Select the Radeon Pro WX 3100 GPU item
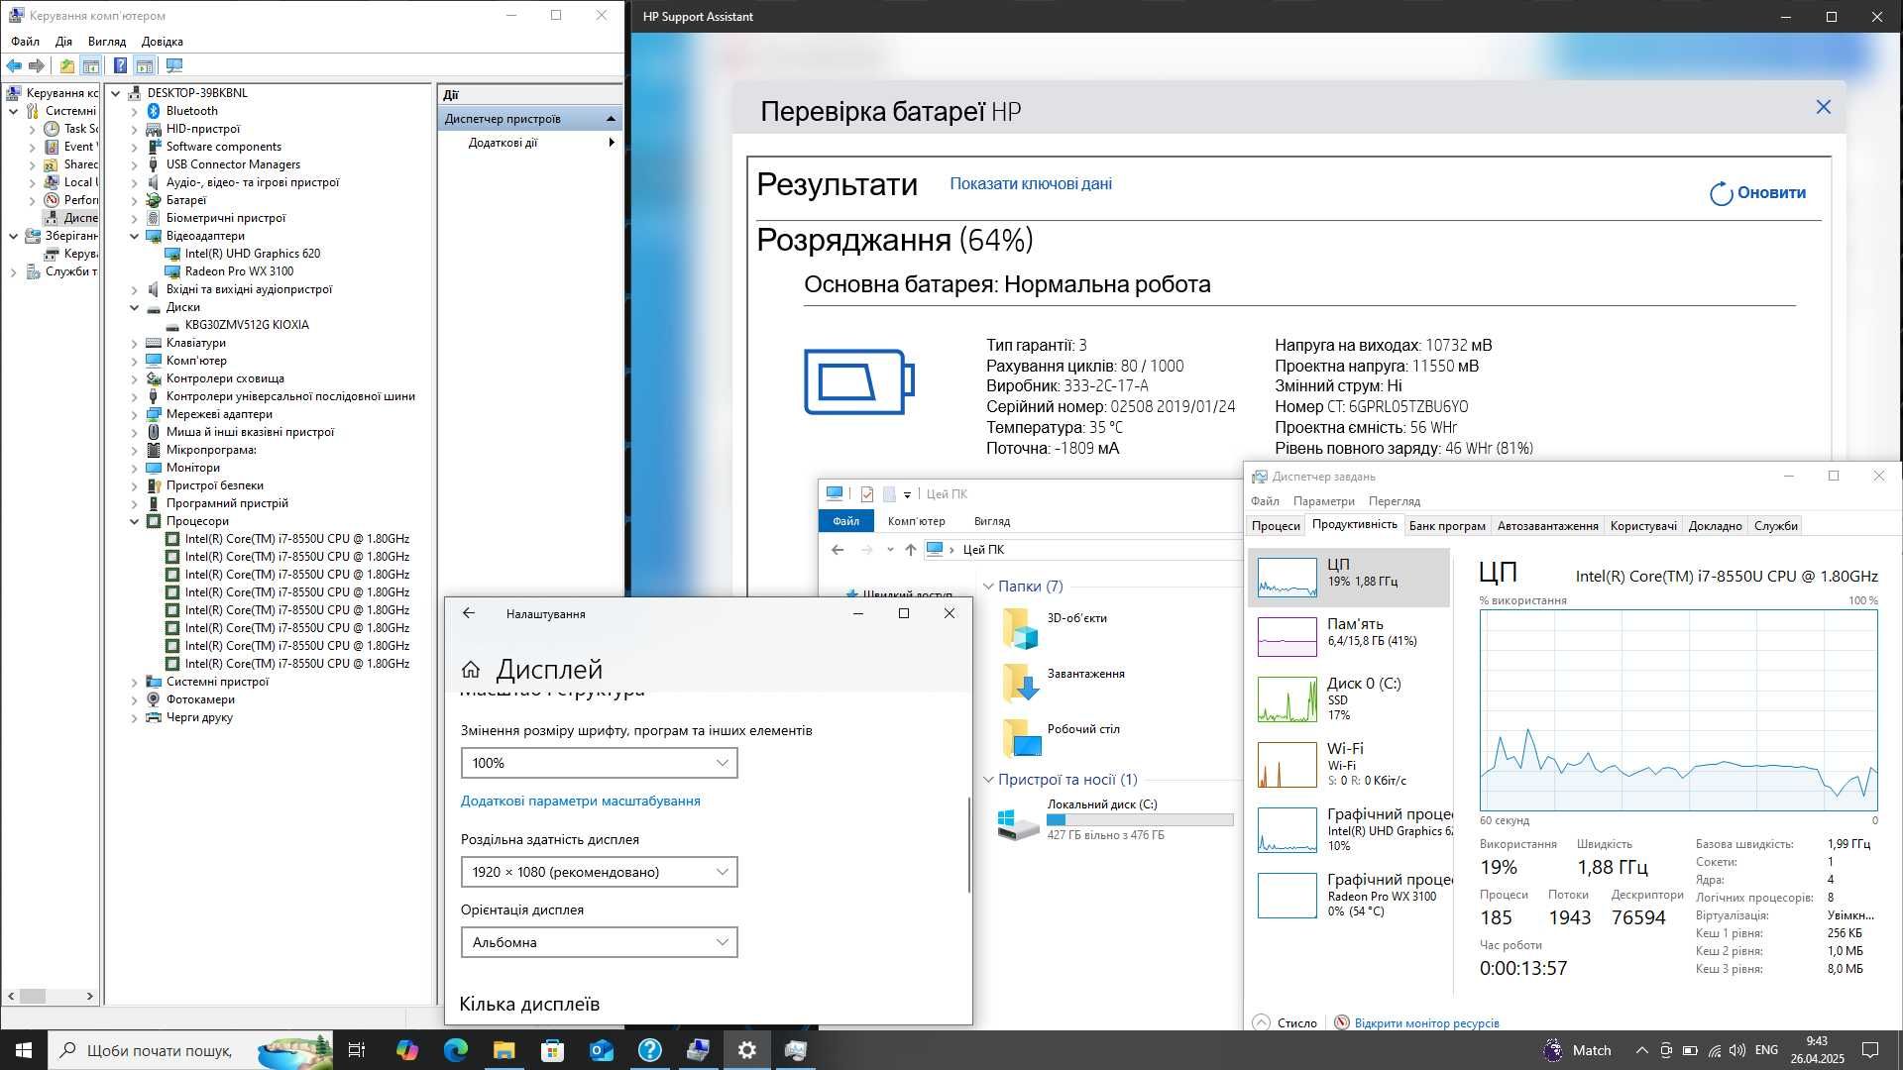Image resolution: width=1903 pixels, height=1070 pixels. coord(1349,895)
